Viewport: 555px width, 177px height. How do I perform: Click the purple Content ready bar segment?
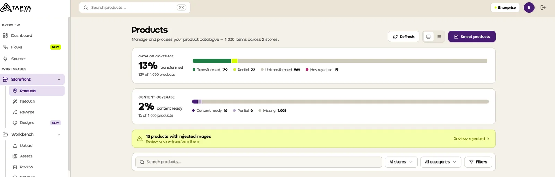pyautogui.click(x=195, y=102)
